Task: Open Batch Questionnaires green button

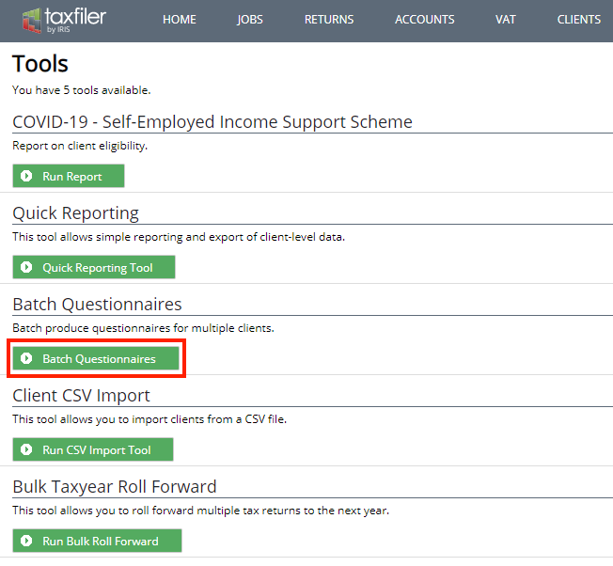Action: [x=96, y=358]
